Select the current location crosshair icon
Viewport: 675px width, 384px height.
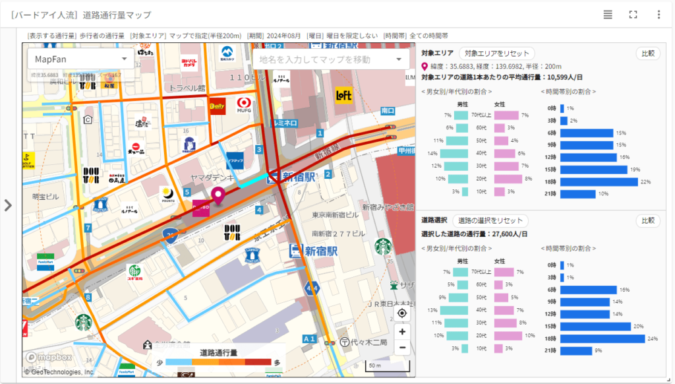tap(402, 314)
